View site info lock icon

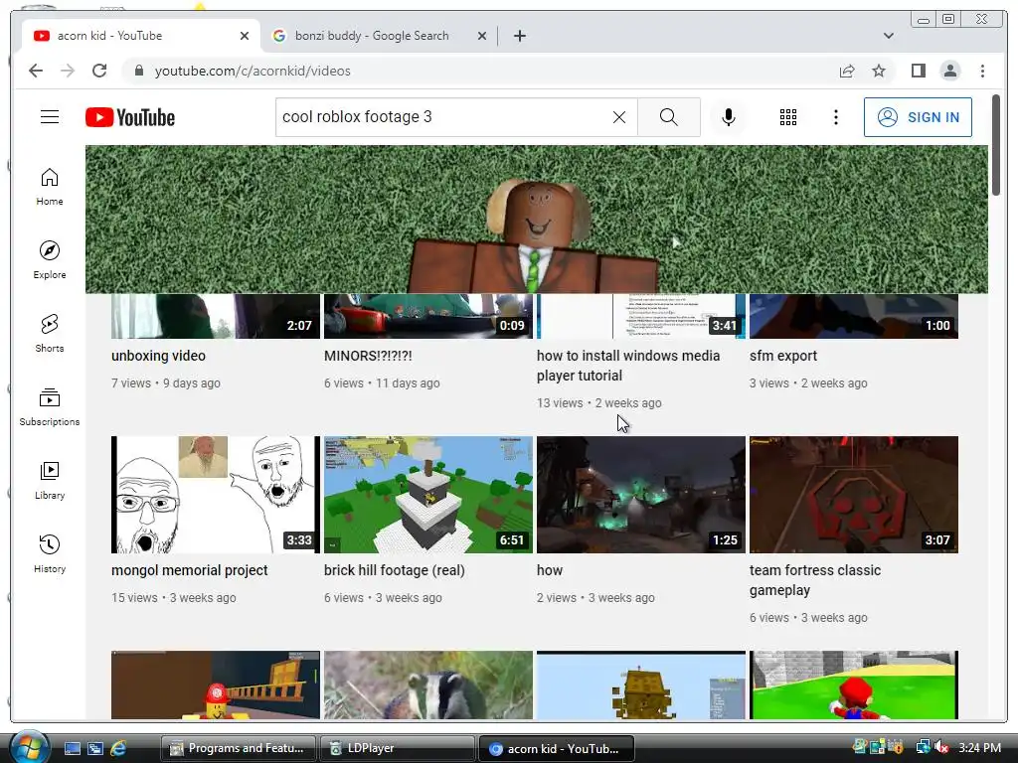(138, 71)
